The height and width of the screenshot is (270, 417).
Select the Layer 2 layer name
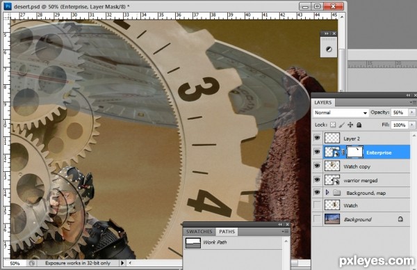[x=352, y=138]
